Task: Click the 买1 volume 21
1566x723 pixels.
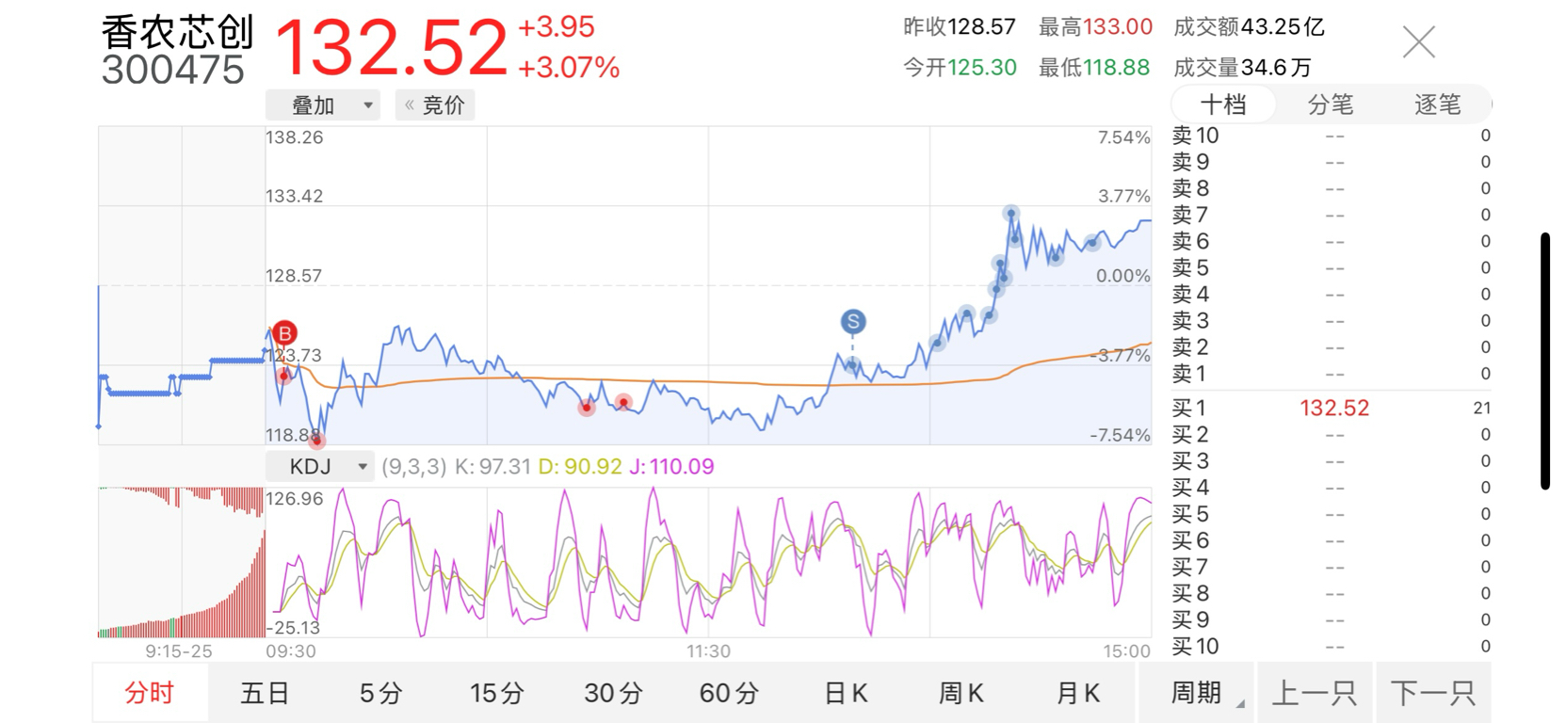Action: pyautogui.click(x=1482, y=408)
